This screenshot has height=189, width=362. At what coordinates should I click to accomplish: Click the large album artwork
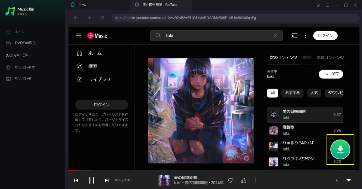[x=201, y=111]
